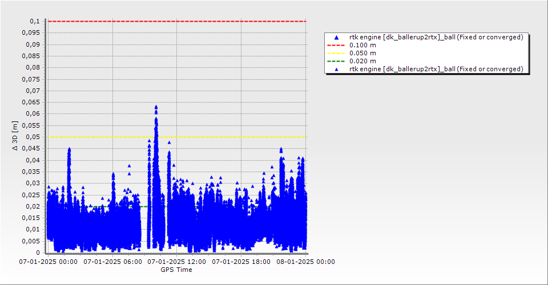Select the small blue triangle legend marker
The image size is (548, 285).
[337, 70]
